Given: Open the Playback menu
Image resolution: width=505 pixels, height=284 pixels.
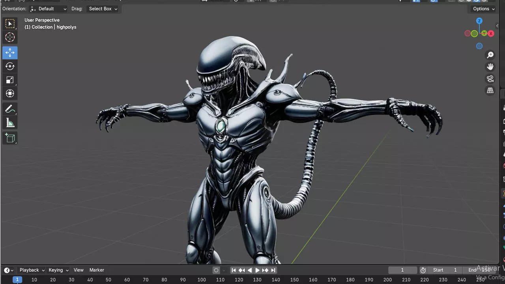Looking at the screenshot, I should (x=32, y=270).
